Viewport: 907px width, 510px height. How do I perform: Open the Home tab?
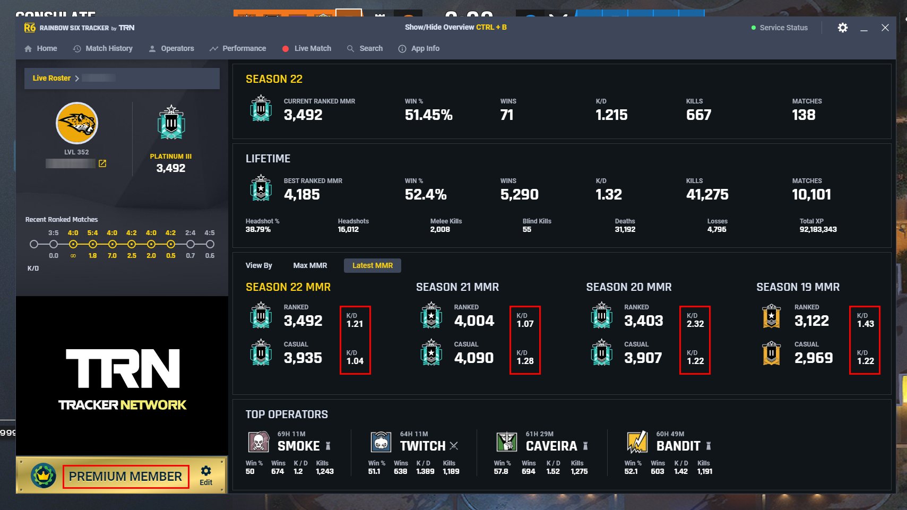tap(41, 48)
